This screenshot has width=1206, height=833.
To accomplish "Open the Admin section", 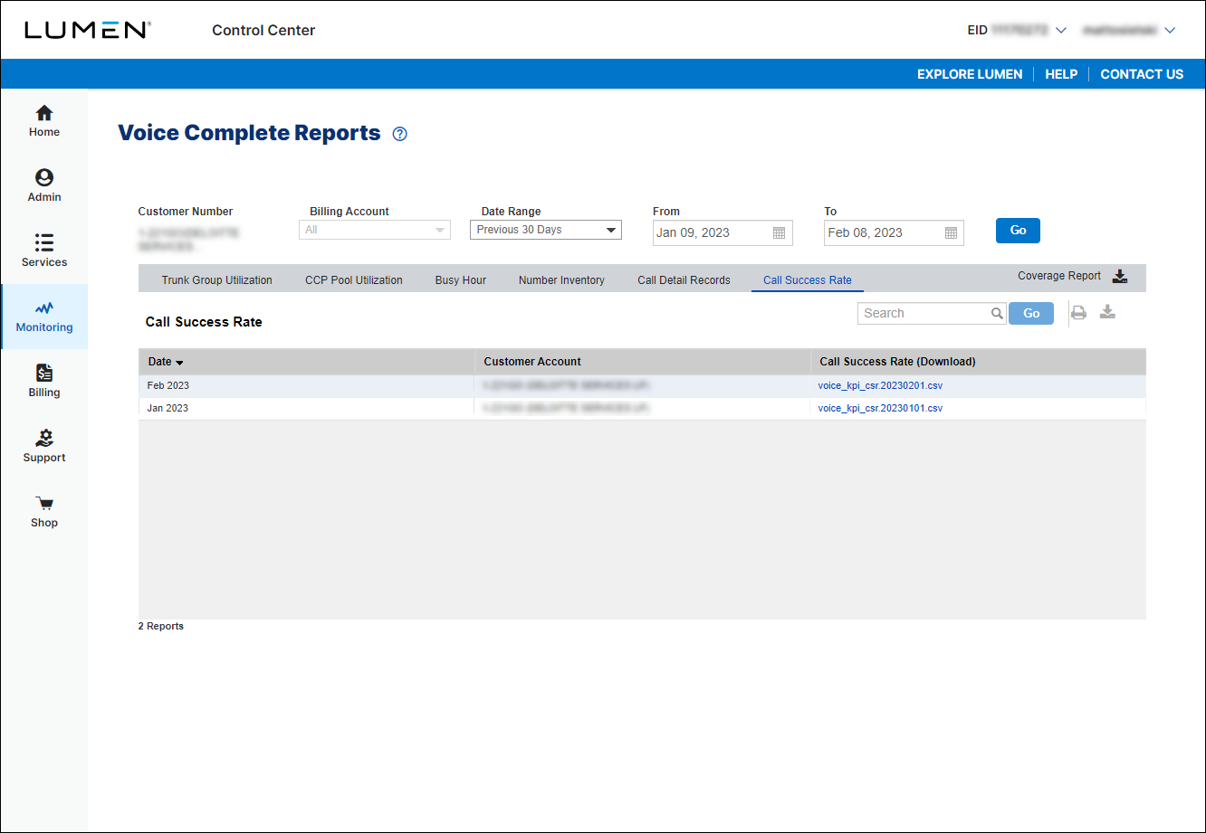I will click(44, 186).
